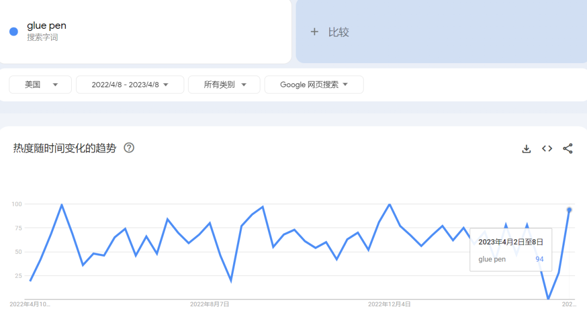Edit the glue pen search term
Viewport: 587px width, 317px height.
click(47, 26)
